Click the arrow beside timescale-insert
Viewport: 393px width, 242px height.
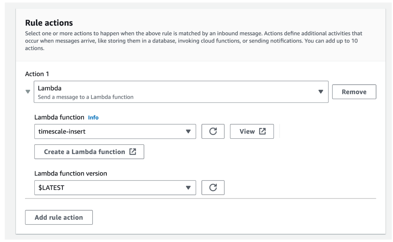[x=188, y=132]
